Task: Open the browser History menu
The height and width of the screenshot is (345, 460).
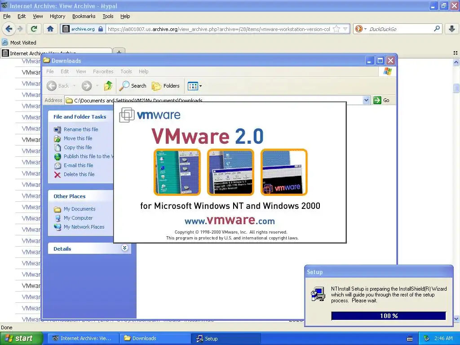Action: [x=57, y=16]
